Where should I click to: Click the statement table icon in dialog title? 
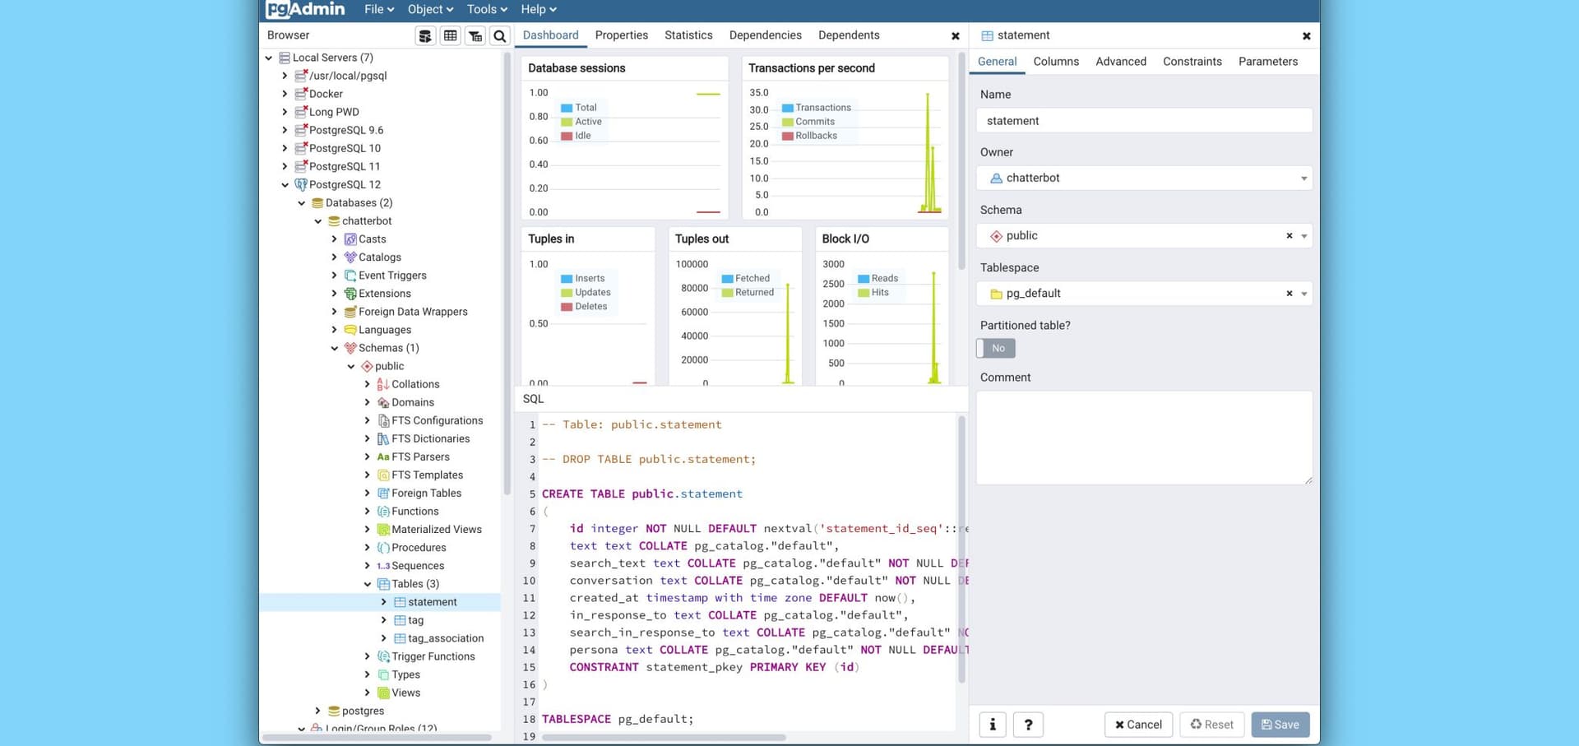click(x=987, y=35)
